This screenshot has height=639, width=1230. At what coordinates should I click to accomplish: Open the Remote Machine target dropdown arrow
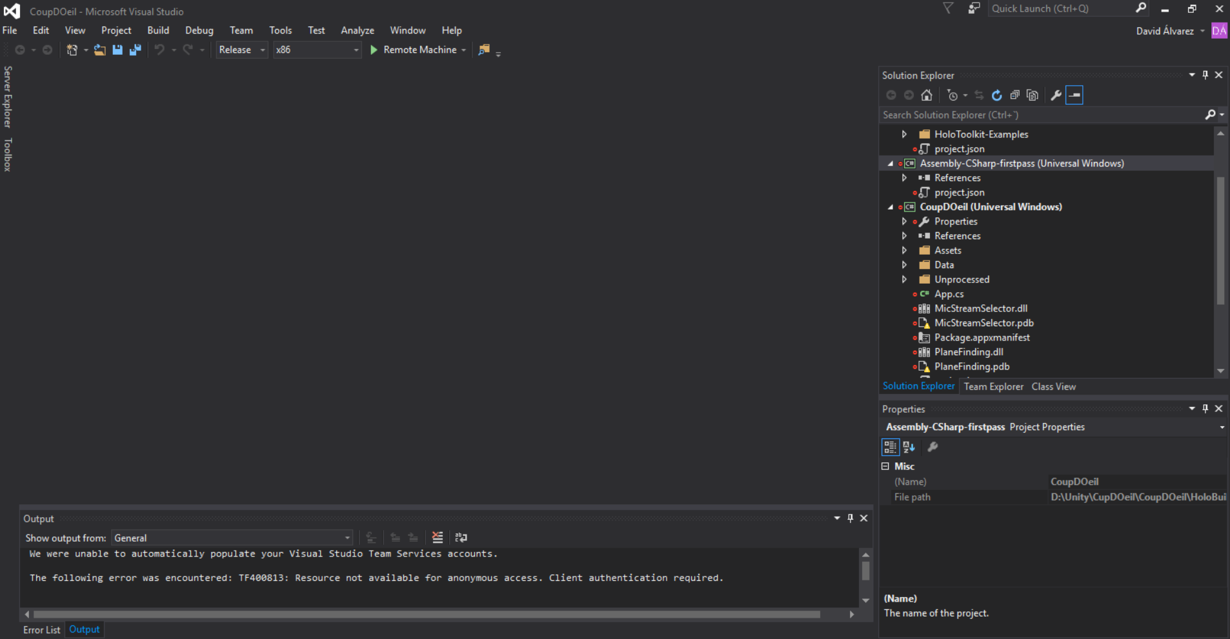pyautogui.click(x=463, y=50)
